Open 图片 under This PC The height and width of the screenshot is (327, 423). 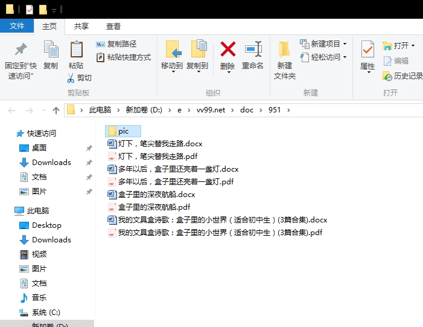[33, 269]
